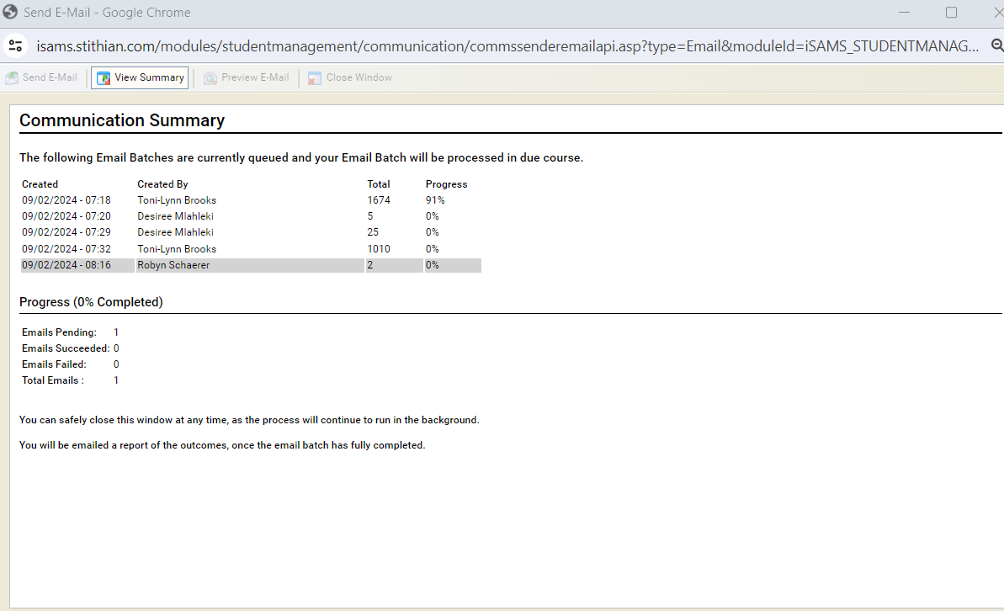The height and width of the screenshot is (611, 1004).
Task: Click the Send E-Mail envelope icon
Action: click(x=12, y=78)
